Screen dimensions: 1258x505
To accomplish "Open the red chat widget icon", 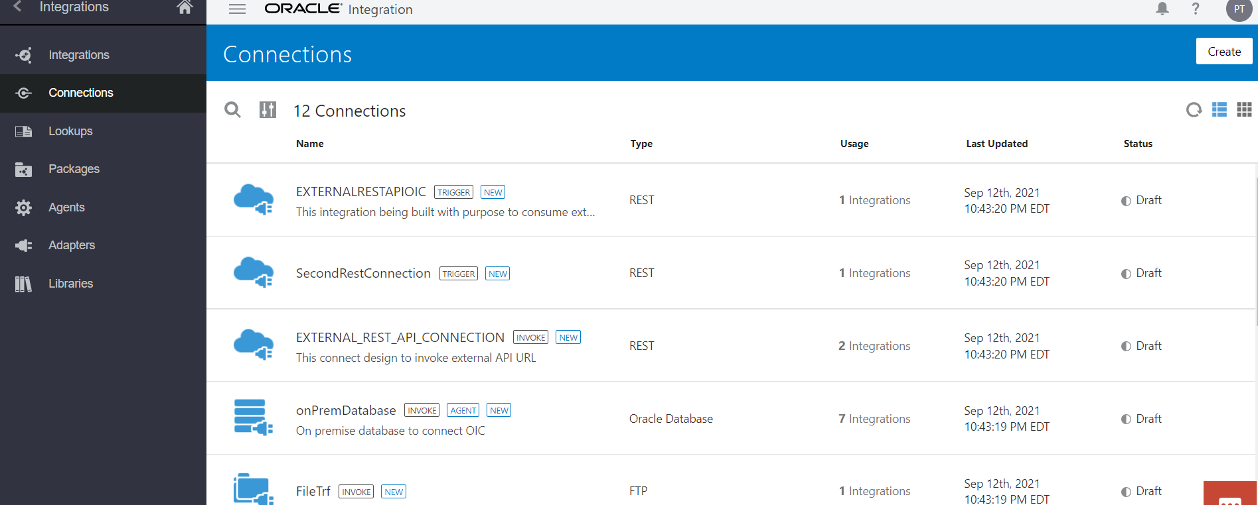I will pos(1230,494).
